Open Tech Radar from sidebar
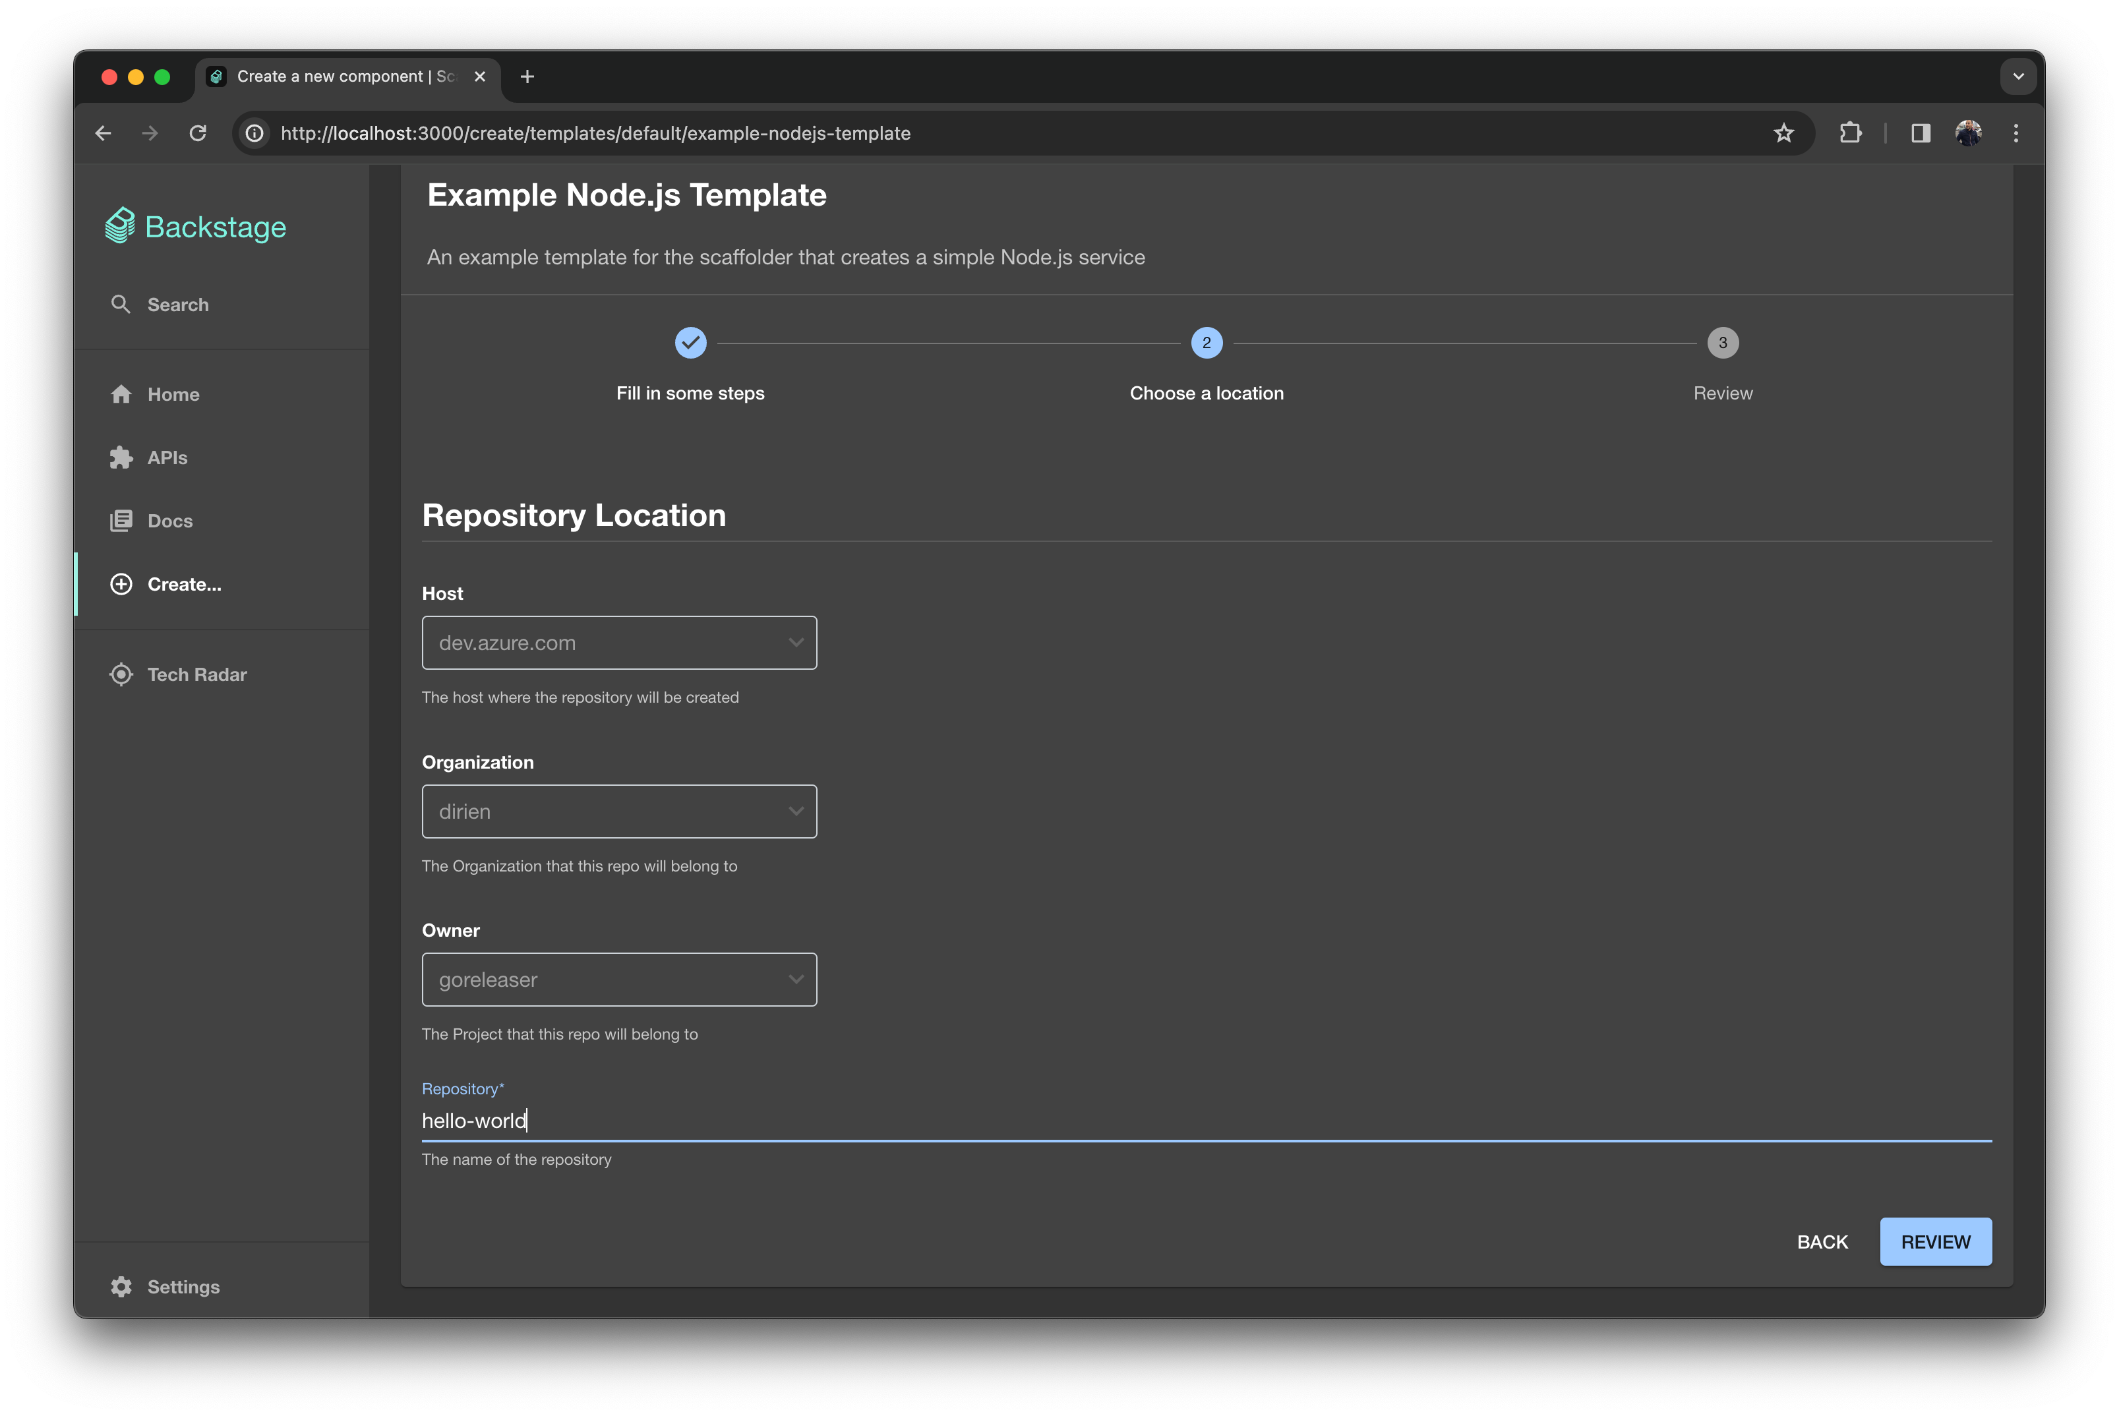 (x=222, y=674)
